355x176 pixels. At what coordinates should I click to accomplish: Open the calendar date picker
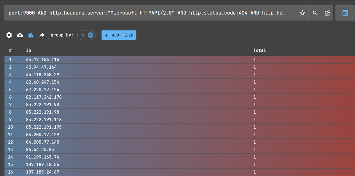(345, 13)
